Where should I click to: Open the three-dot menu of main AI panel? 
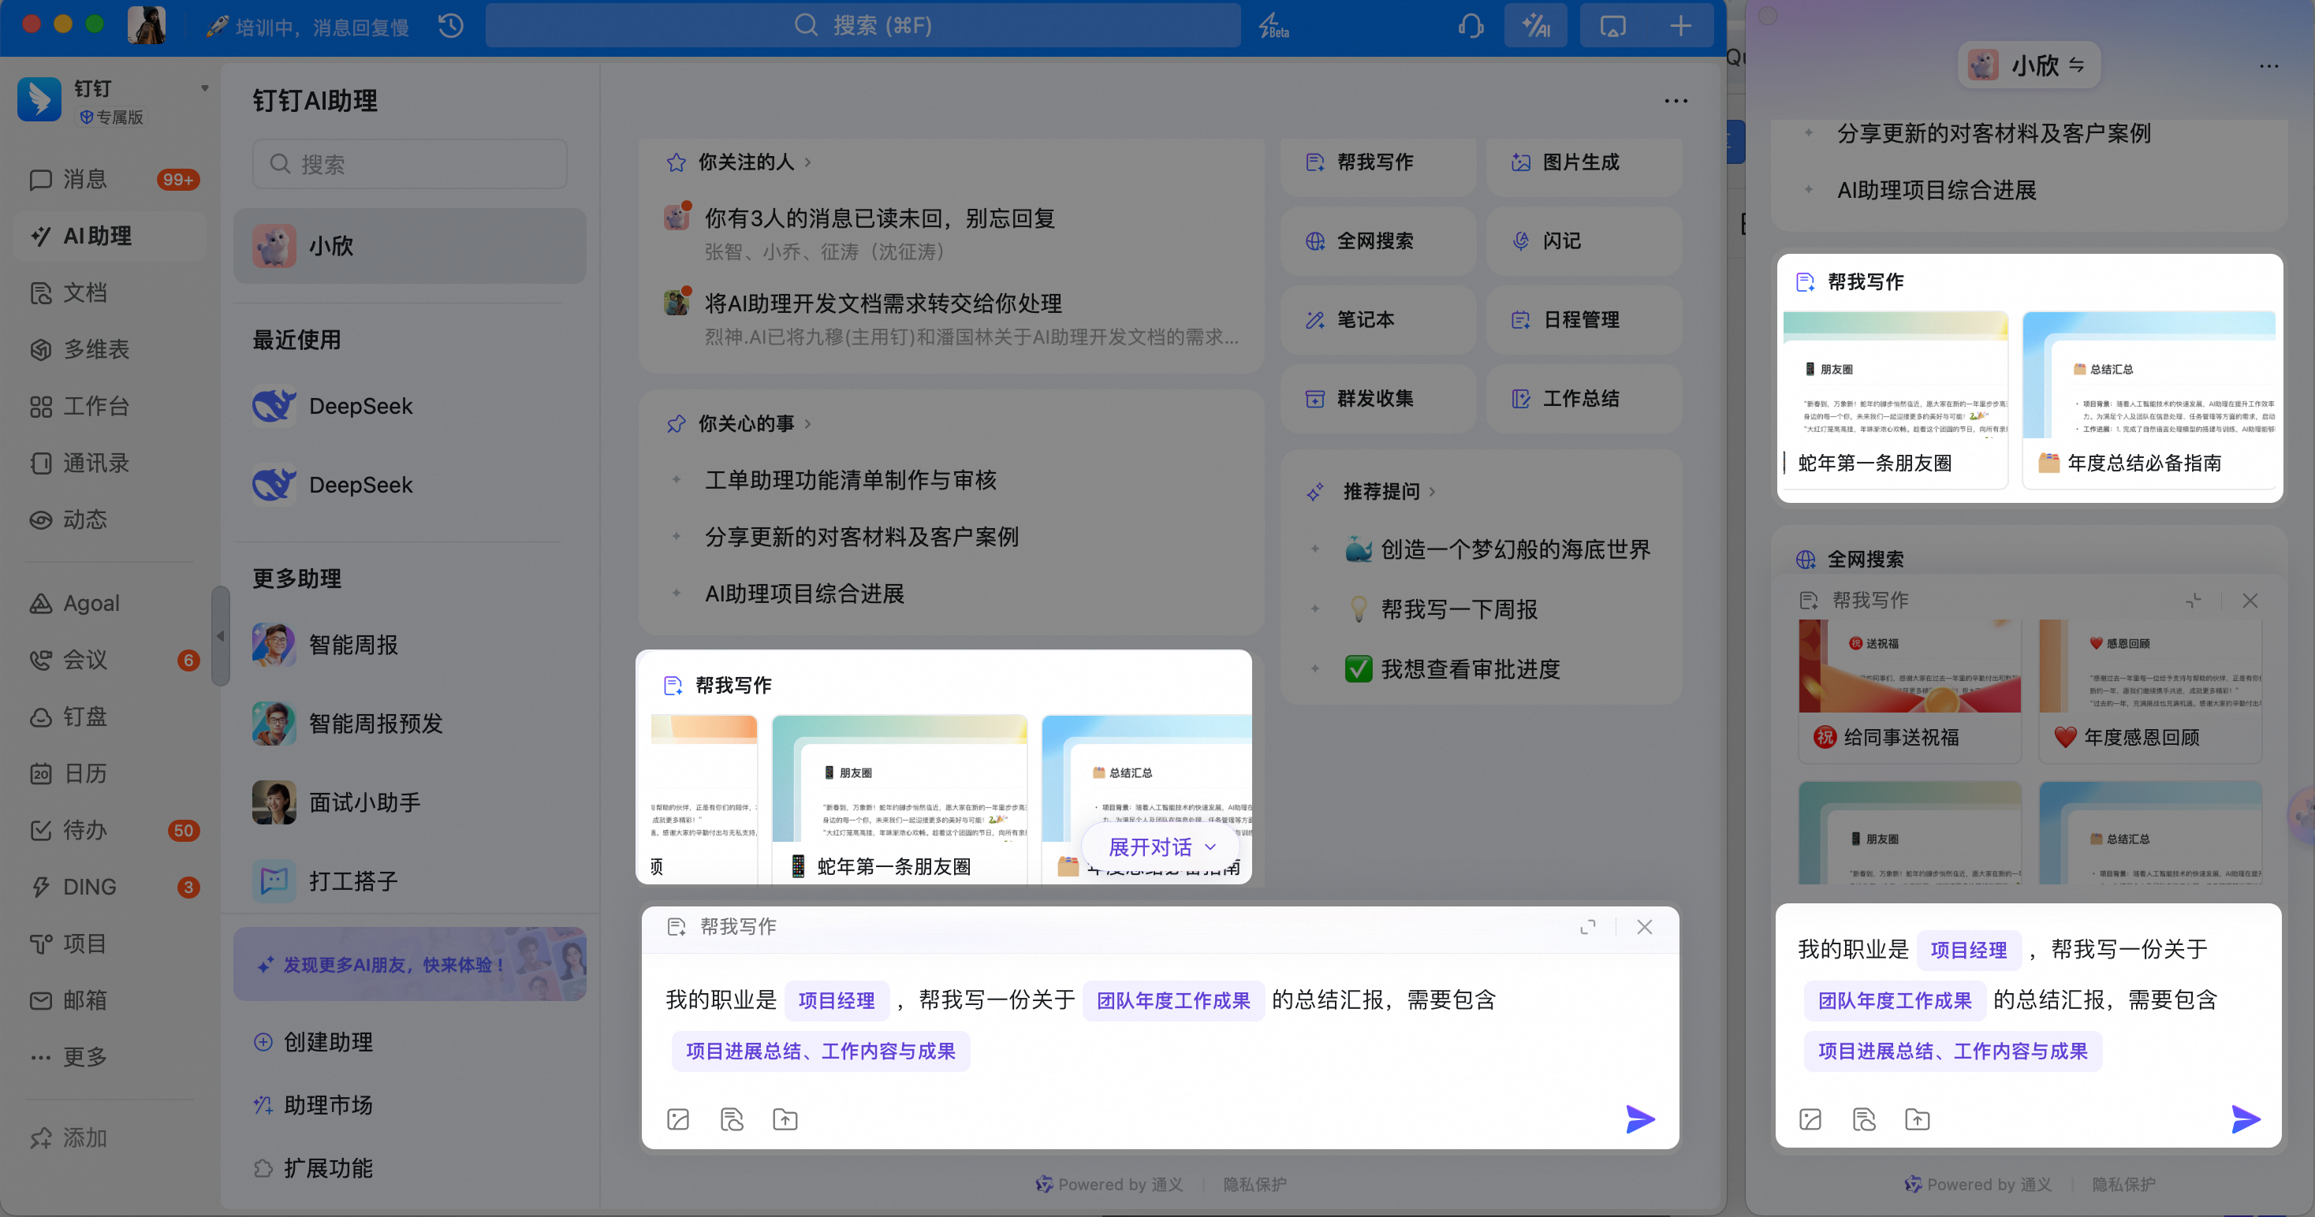click(x=1676, y=101)
